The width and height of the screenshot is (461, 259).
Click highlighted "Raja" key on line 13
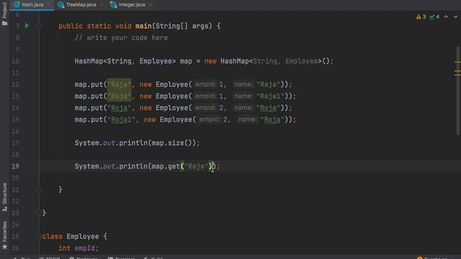tap(119, 96)
